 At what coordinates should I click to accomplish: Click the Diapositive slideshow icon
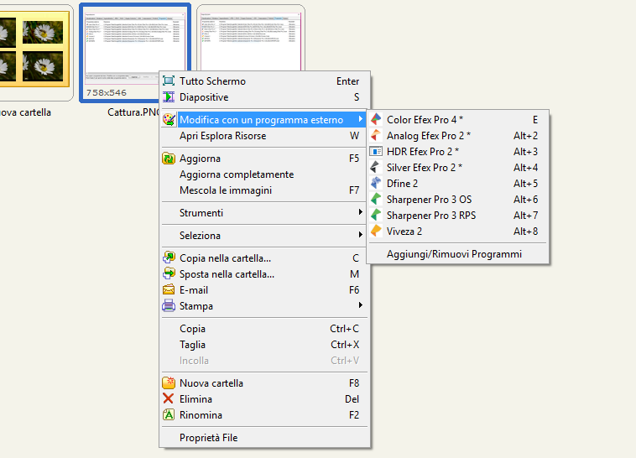point(169,97)
